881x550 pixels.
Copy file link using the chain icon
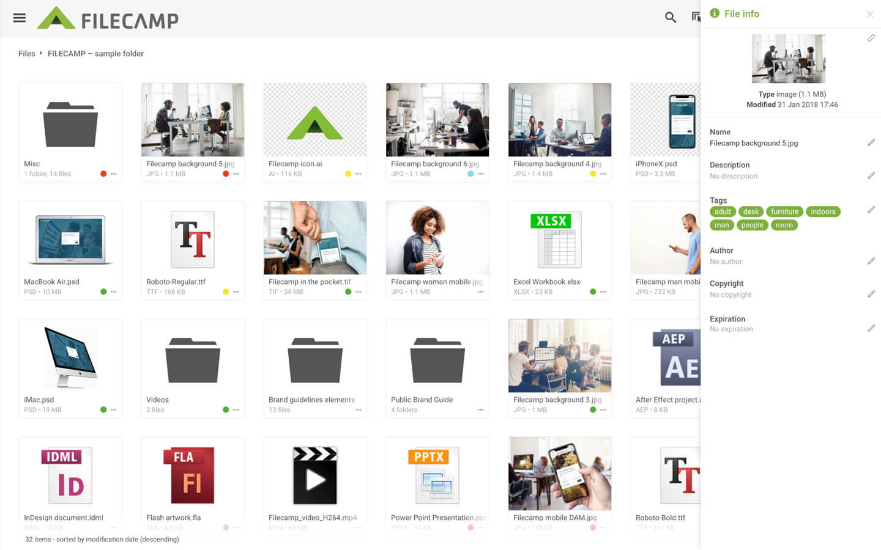tap(871, 38)
